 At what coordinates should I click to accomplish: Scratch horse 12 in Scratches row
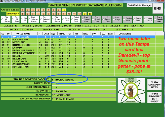click(79, 14)
